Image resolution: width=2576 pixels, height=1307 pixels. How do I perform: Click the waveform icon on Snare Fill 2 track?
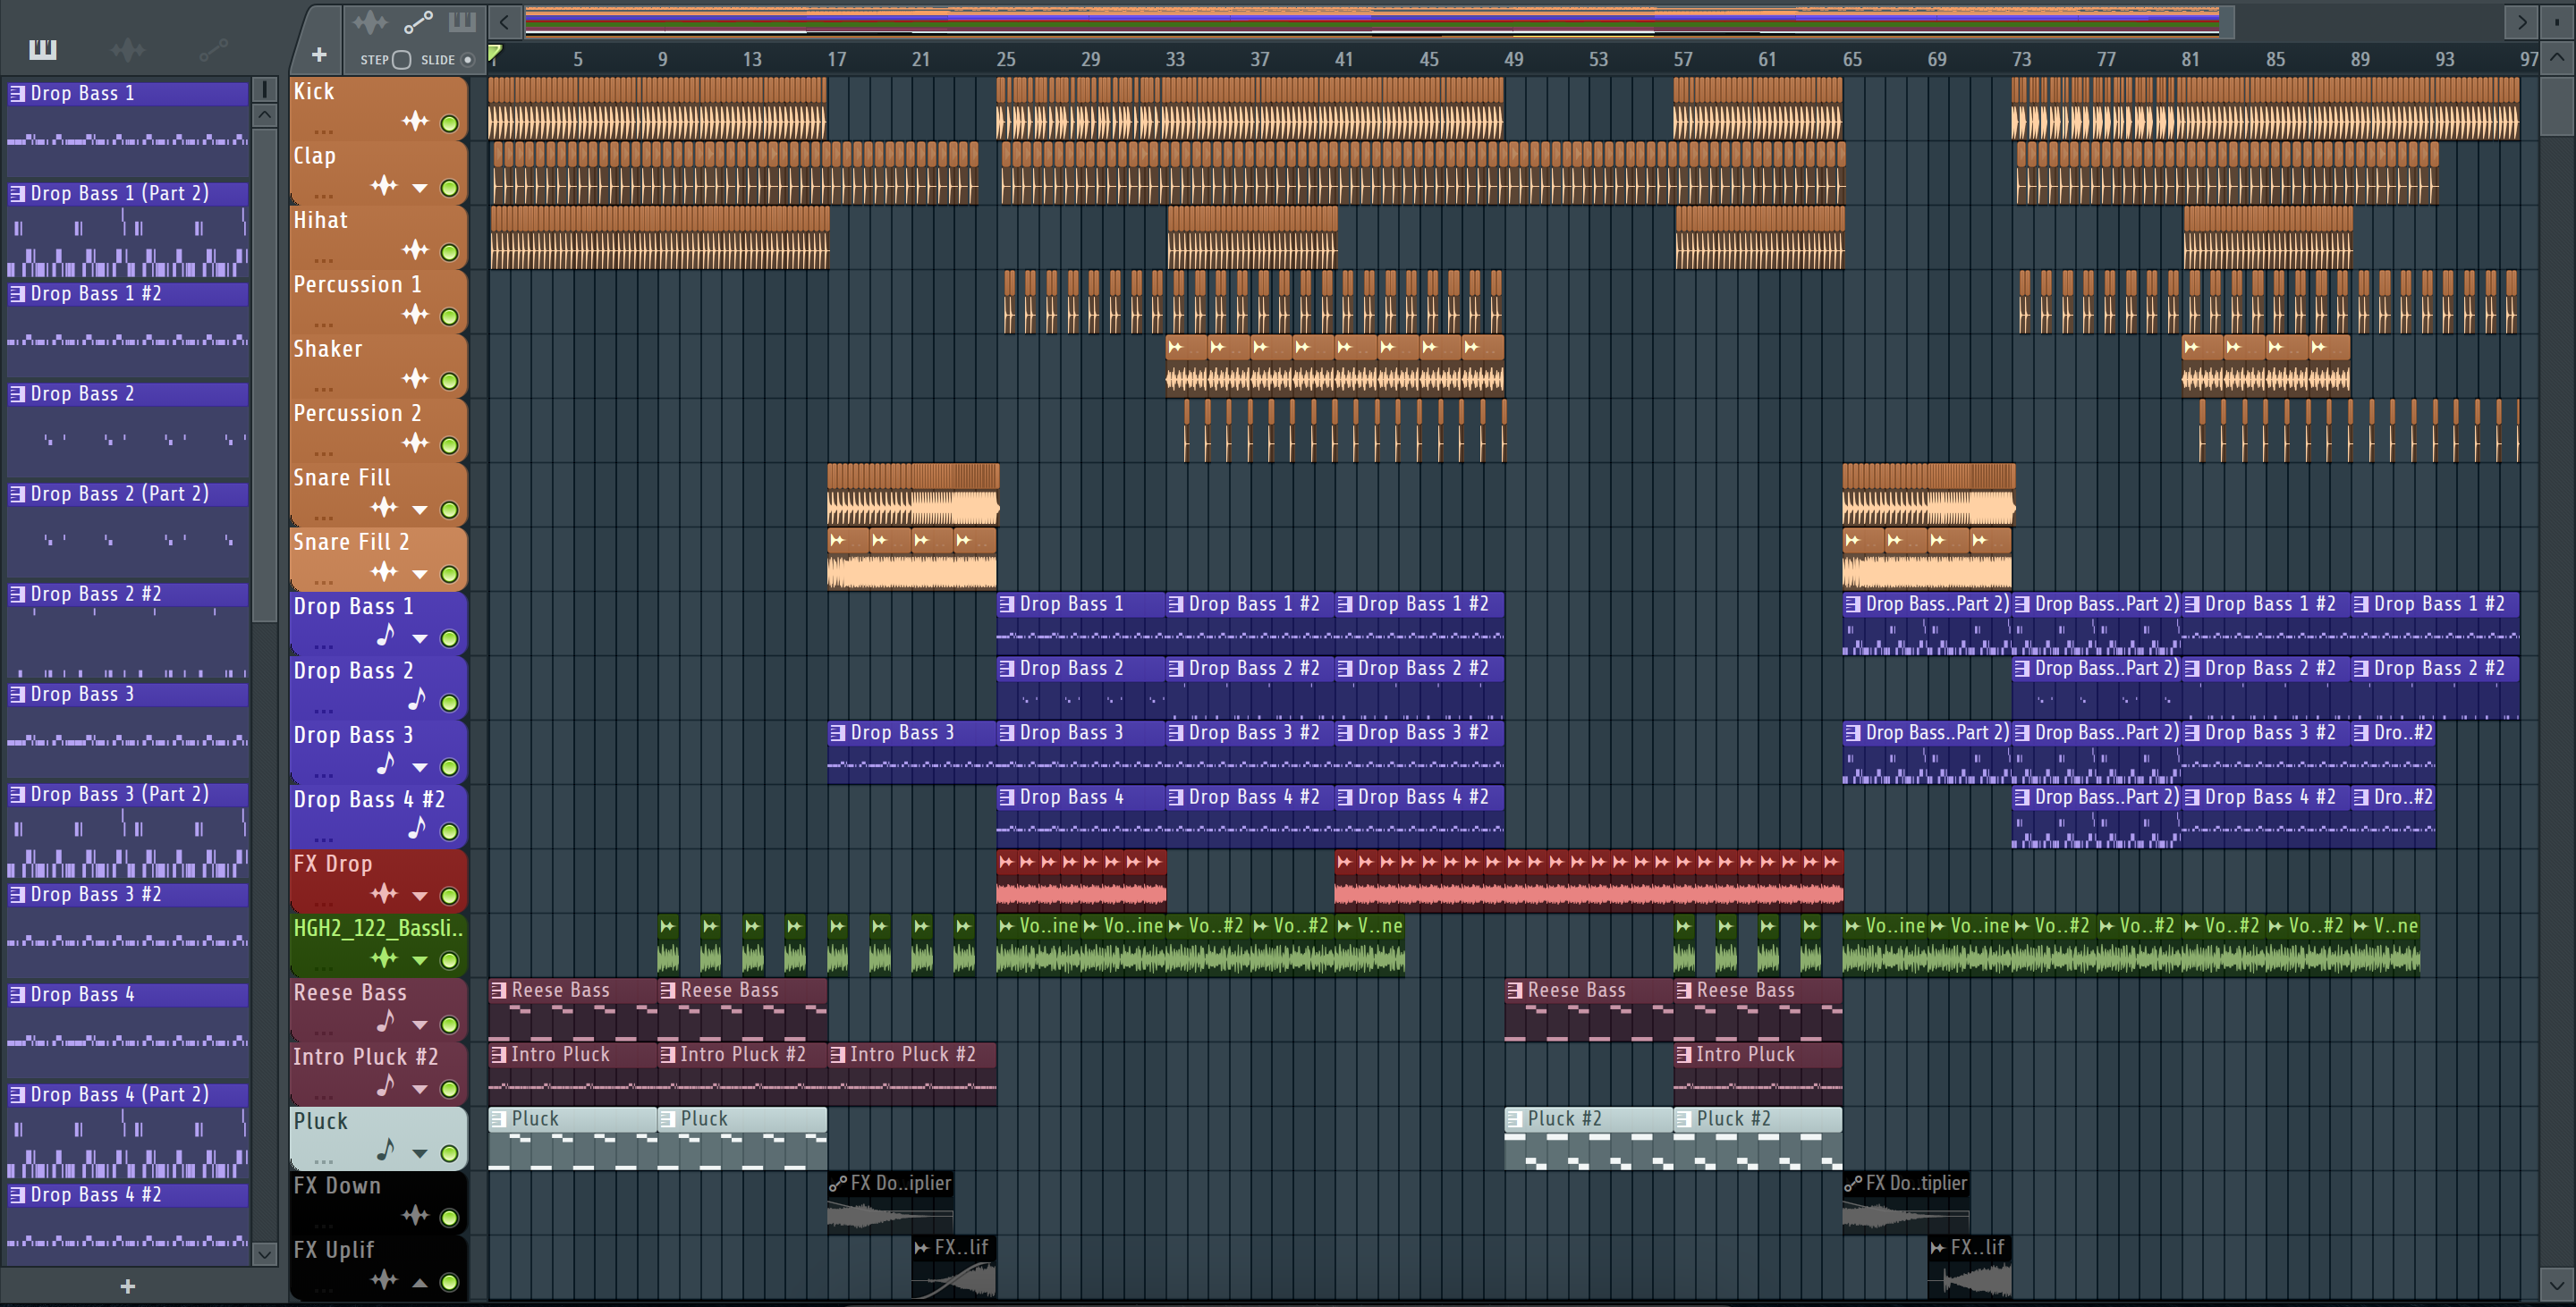click(384, 571)
